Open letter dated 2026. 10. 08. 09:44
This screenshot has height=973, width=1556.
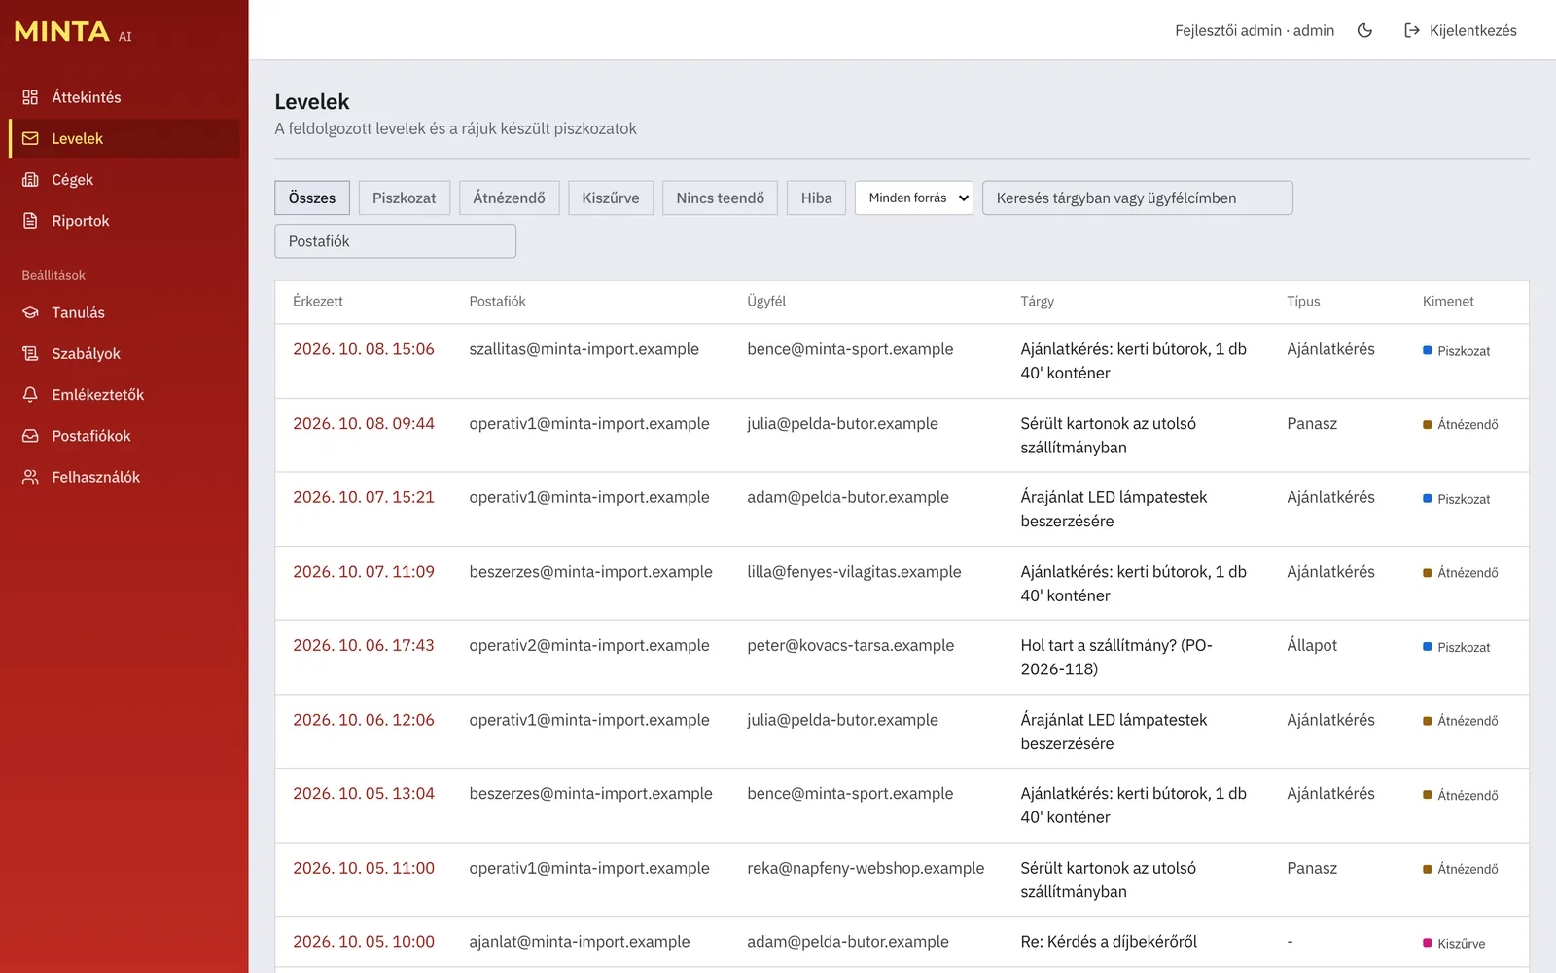click(364, 423)
